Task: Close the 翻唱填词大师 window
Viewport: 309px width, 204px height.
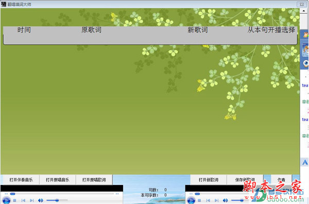Action: pos(301,4)
